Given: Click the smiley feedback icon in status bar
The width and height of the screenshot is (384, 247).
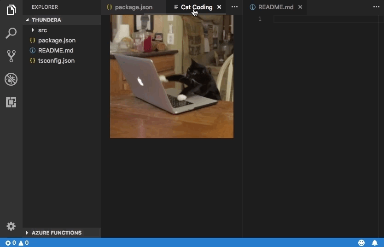Looking at the screenshot, I should 361,243.
